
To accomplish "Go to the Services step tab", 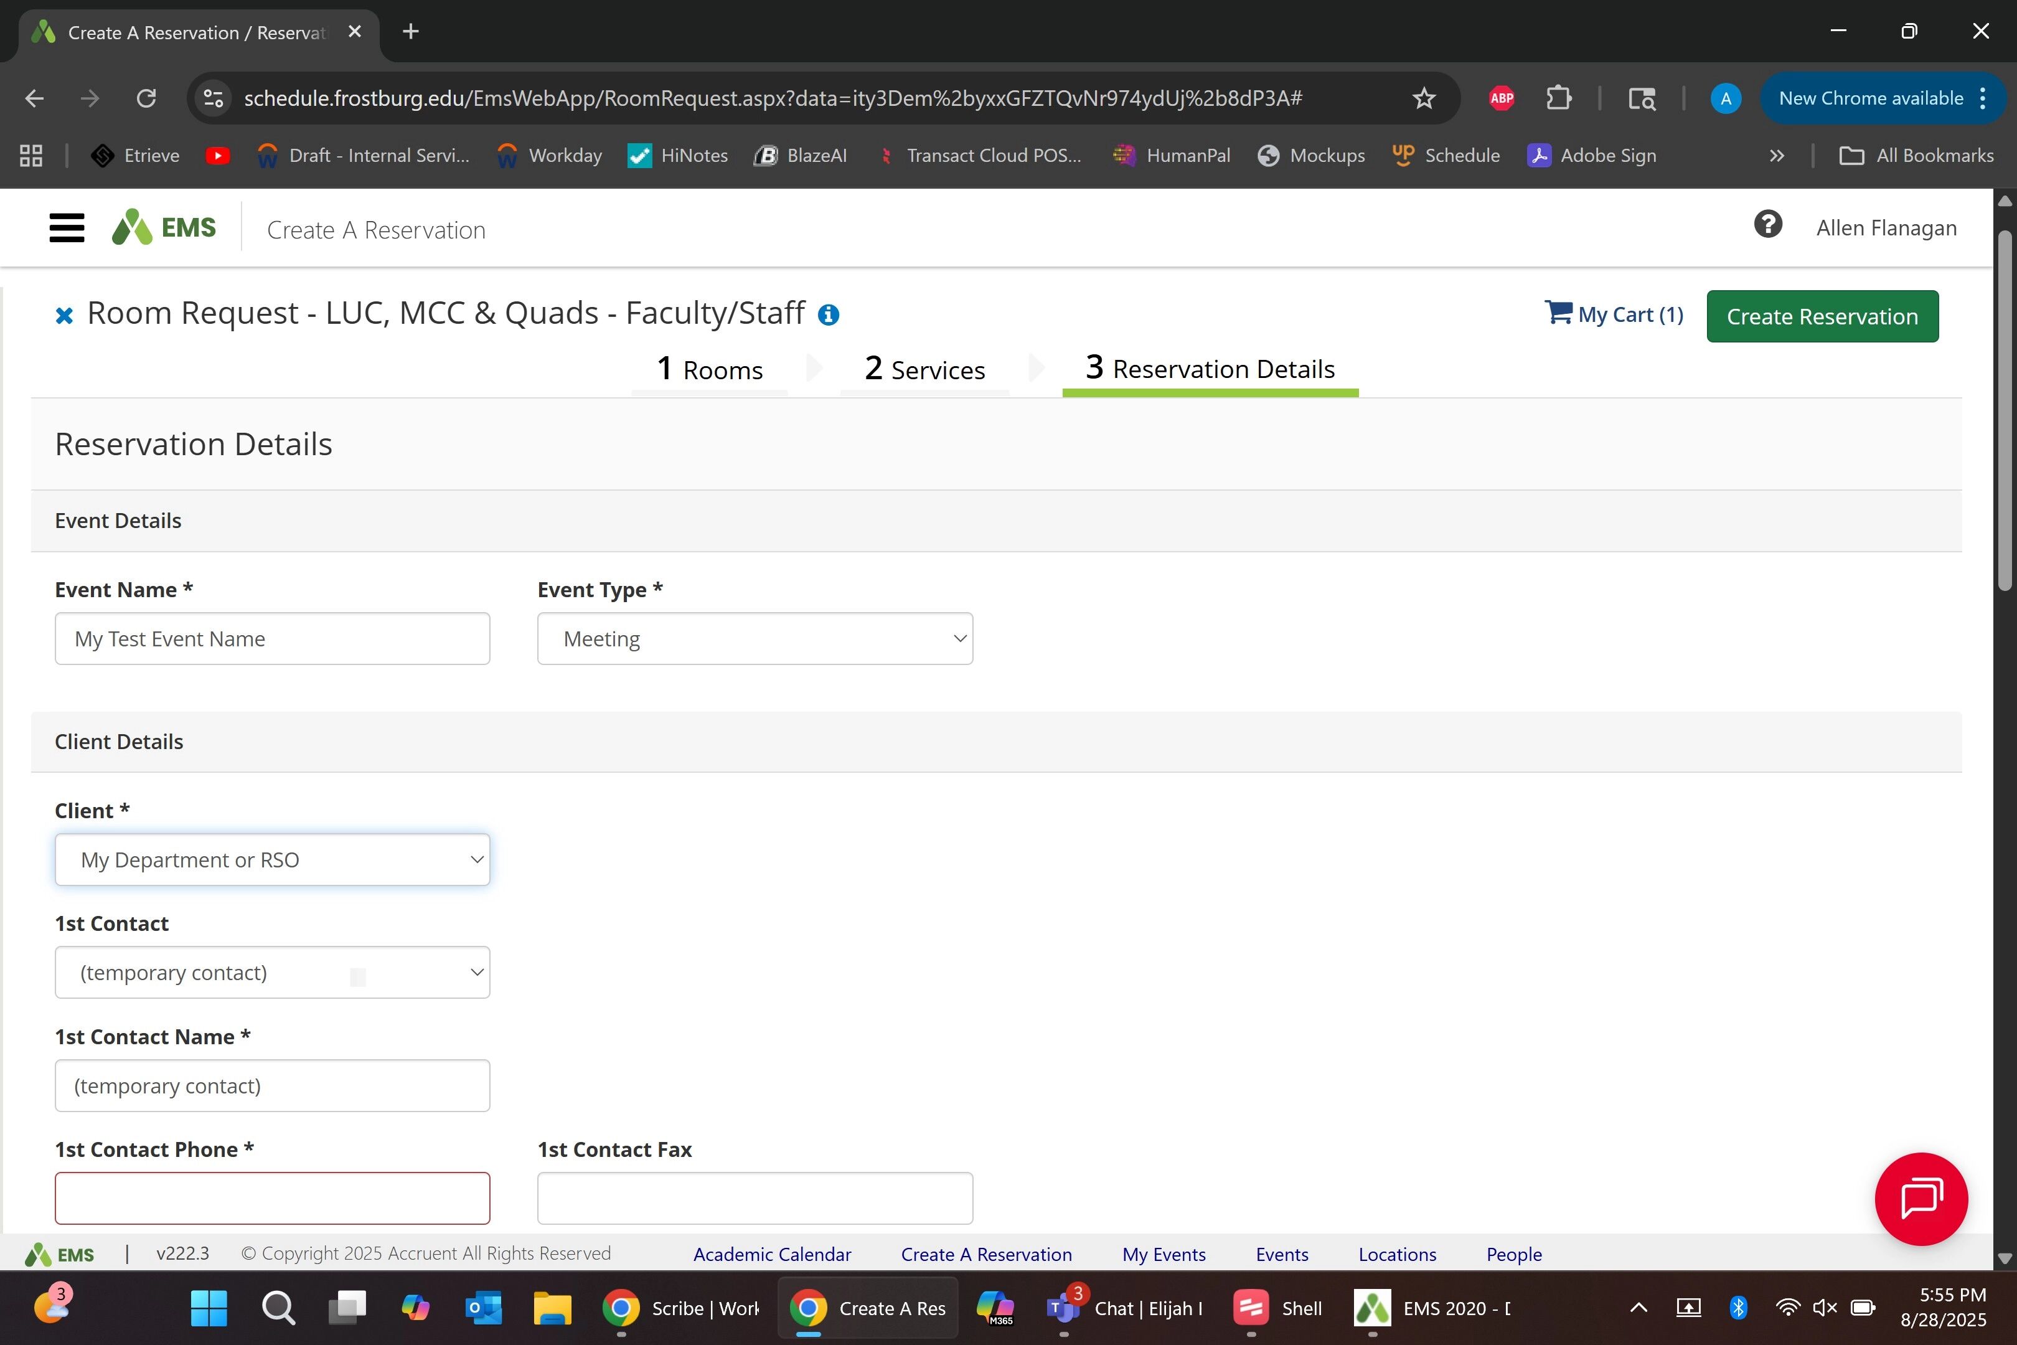I will point(924,370).
